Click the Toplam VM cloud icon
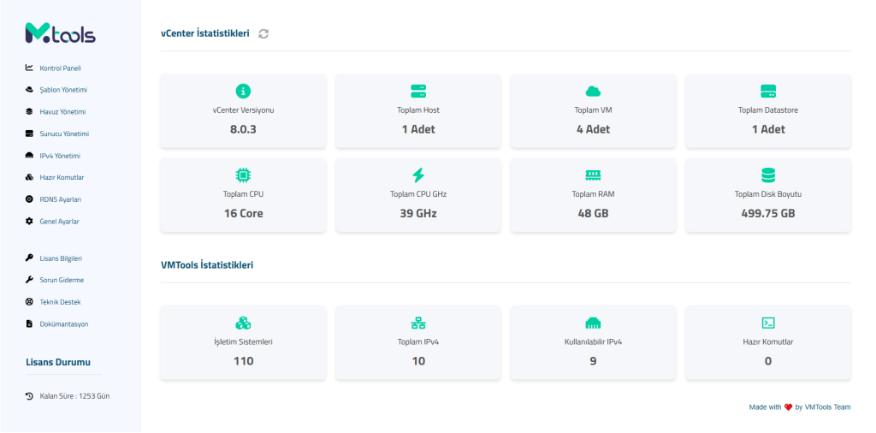The height and width of the screenshot is (433, 876). pos(593,91)
